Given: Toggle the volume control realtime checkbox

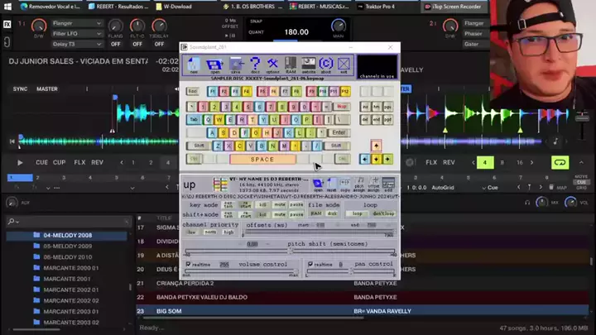Looking at the screenshot, I should pyautogui.click(x=188, y=265).
